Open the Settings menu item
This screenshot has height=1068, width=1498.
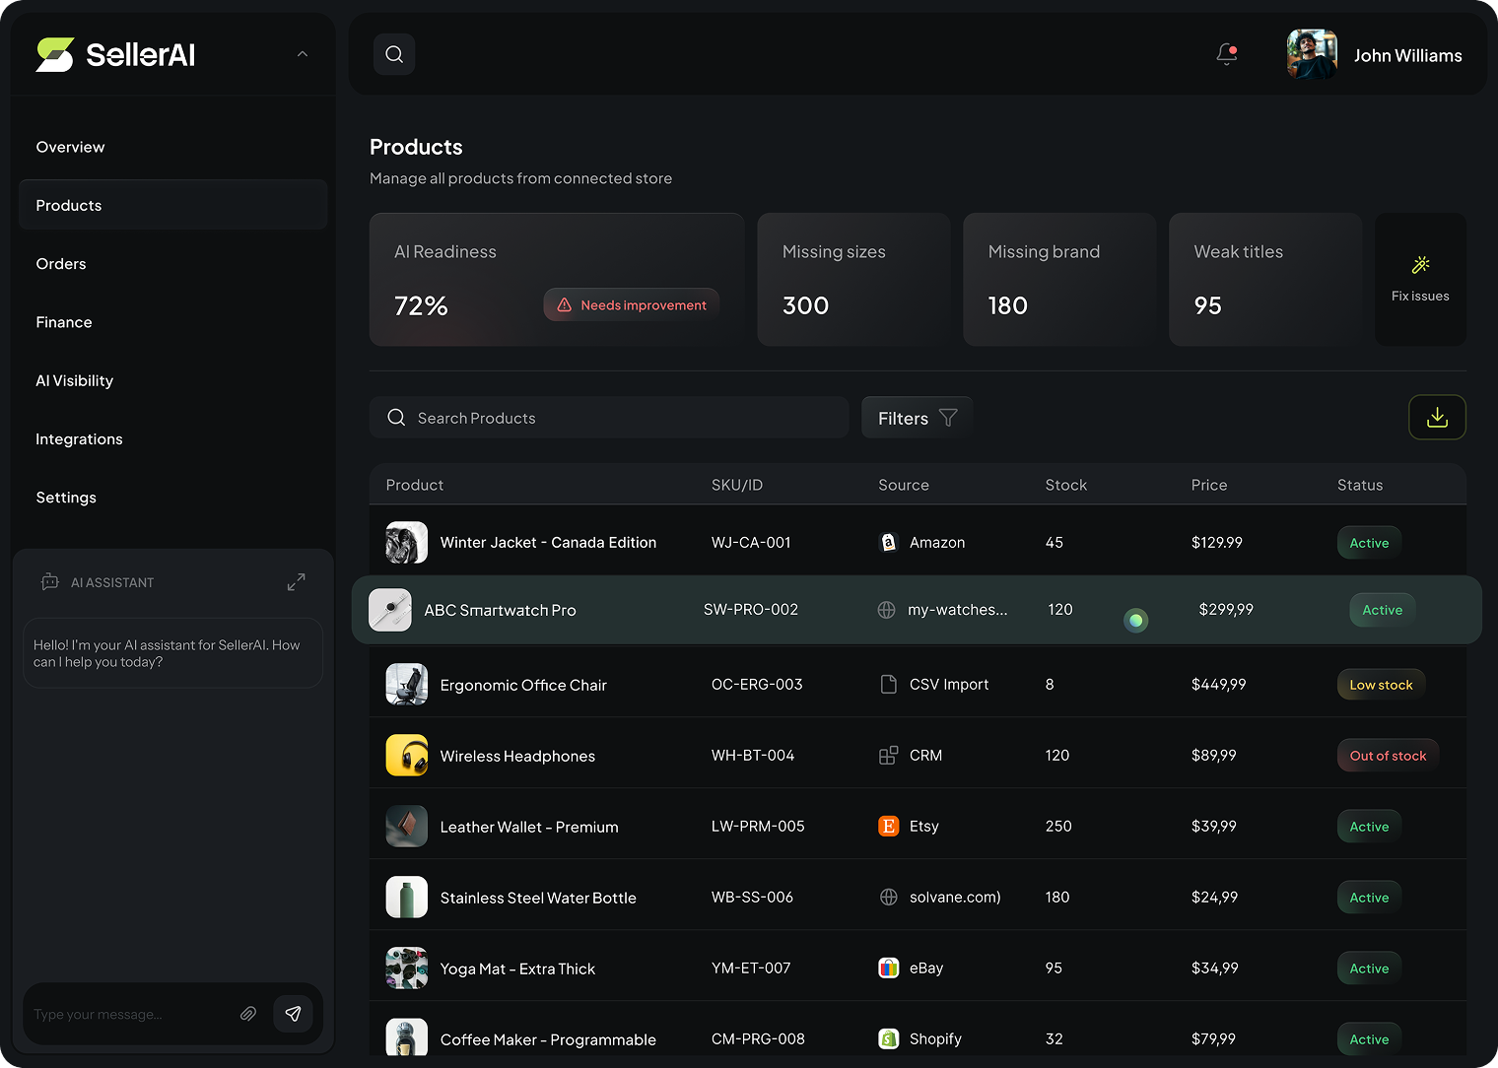click(x=66, y=498)
